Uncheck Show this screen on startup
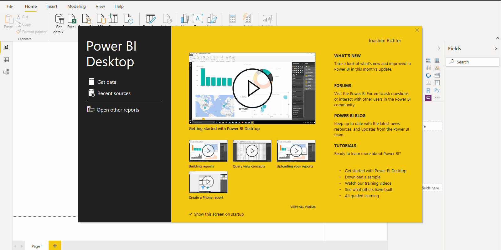The width and height of the screenshot is (501, 250). tap(216, 214)
